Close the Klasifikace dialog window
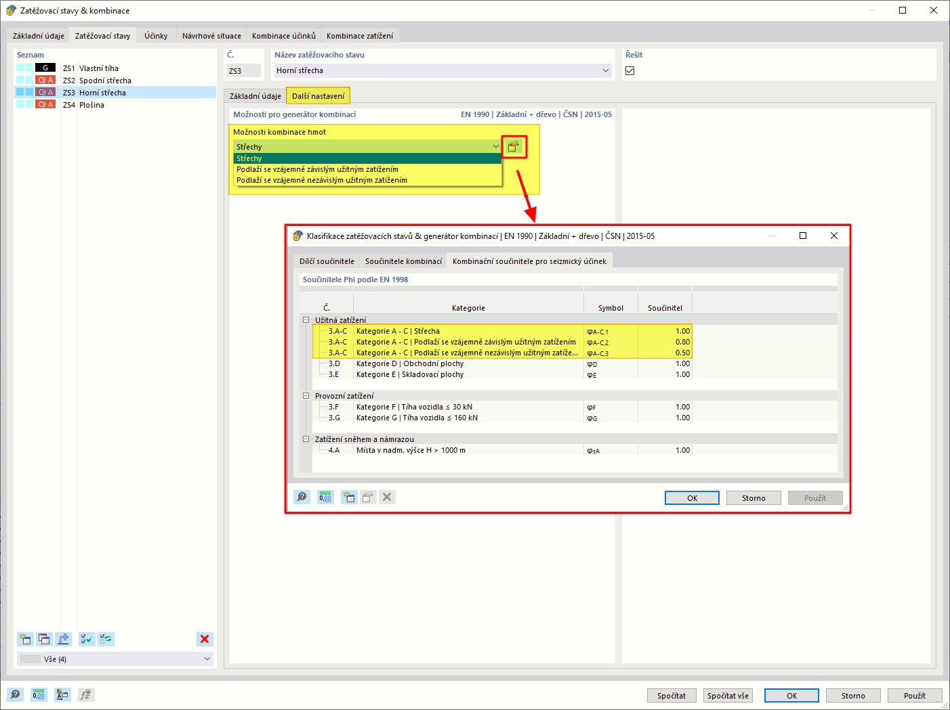Viewport: 950px width, 710px height. 834,236
